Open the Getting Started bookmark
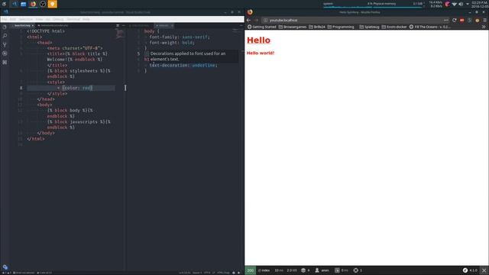 tap(261, 27)
